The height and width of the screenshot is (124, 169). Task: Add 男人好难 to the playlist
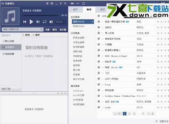click(x=162, y=33)
